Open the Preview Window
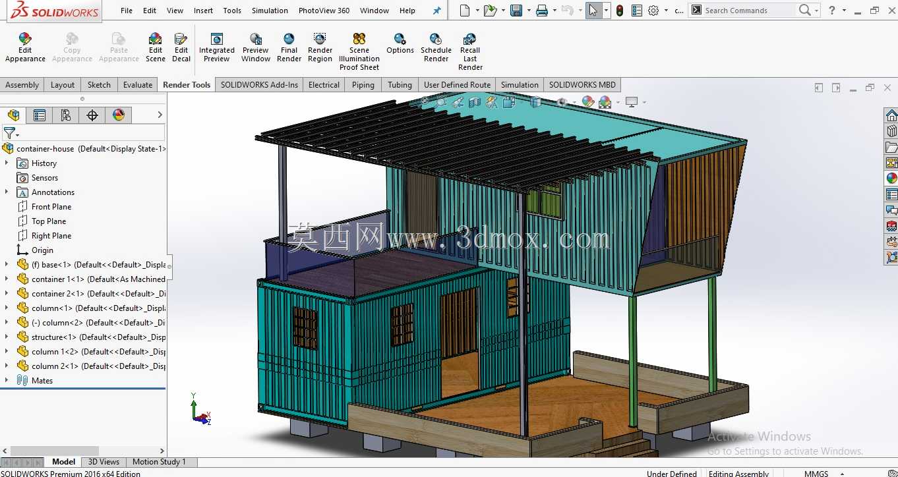 256,47
